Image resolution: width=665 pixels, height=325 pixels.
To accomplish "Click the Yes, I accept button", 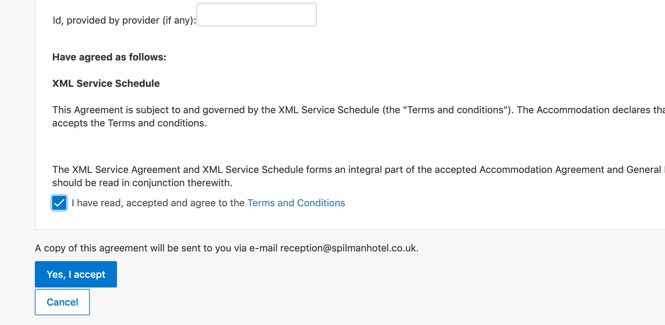I will pyautogui.click(x=76, y=274).
